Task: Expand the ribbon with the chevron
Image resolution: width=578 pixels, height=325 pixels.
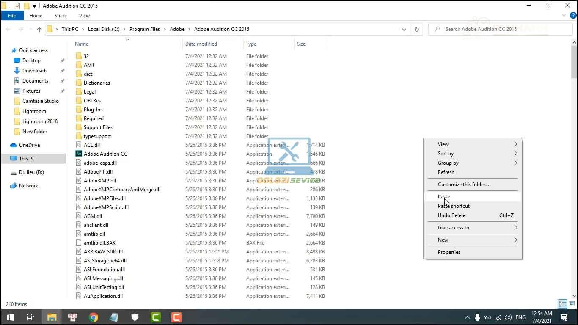Action: pyautogui.click(x=564, y=16)
